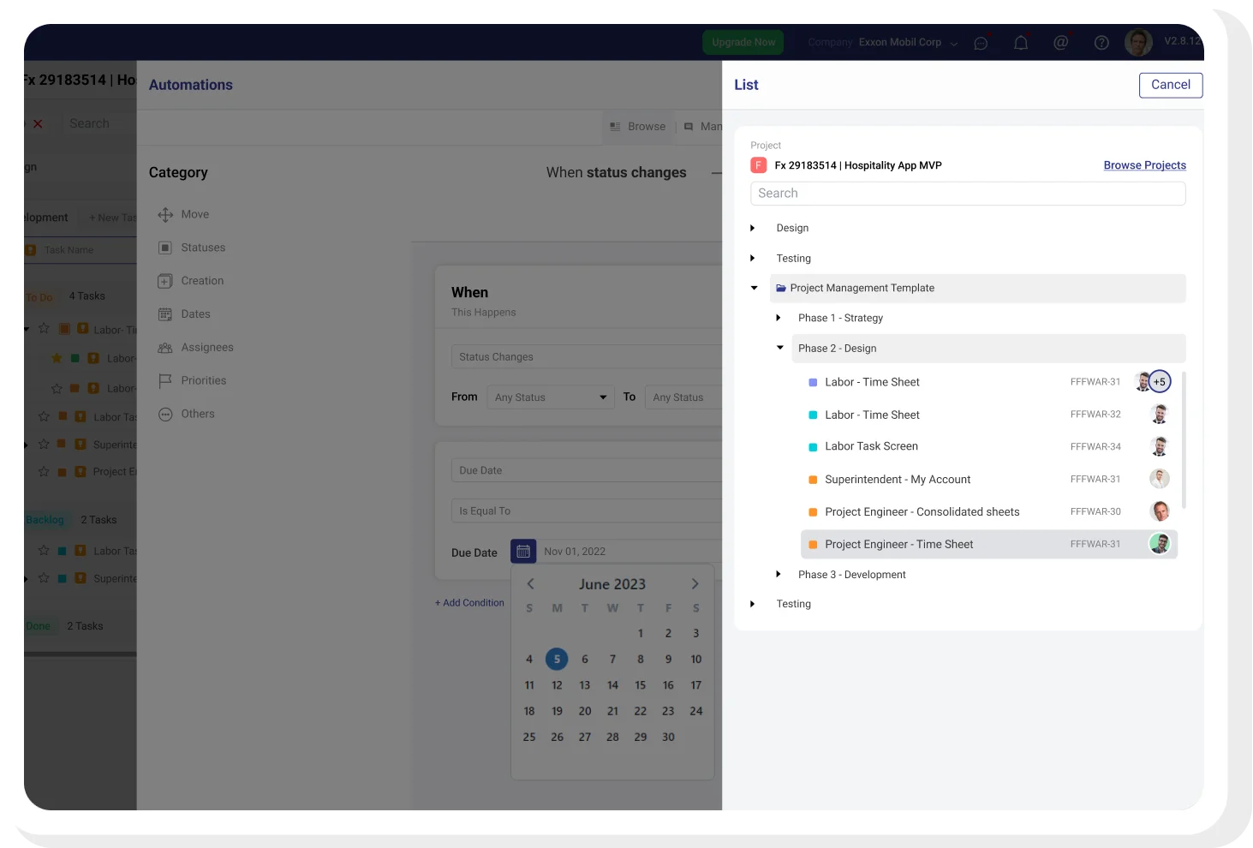1253x848 pixels.
Task: Open the user profile avatar in top bar
Action: [1138, 42]
